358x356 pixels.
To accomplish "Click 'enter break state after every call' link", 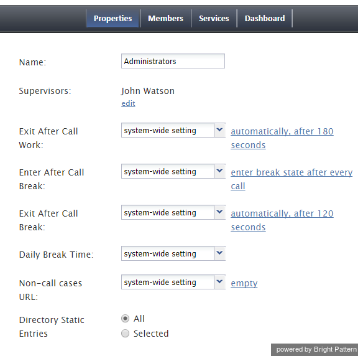I will pos(291,179).
